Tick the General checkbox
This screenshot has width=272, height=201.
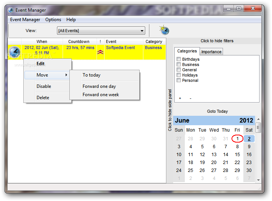(x=179, y=70)
